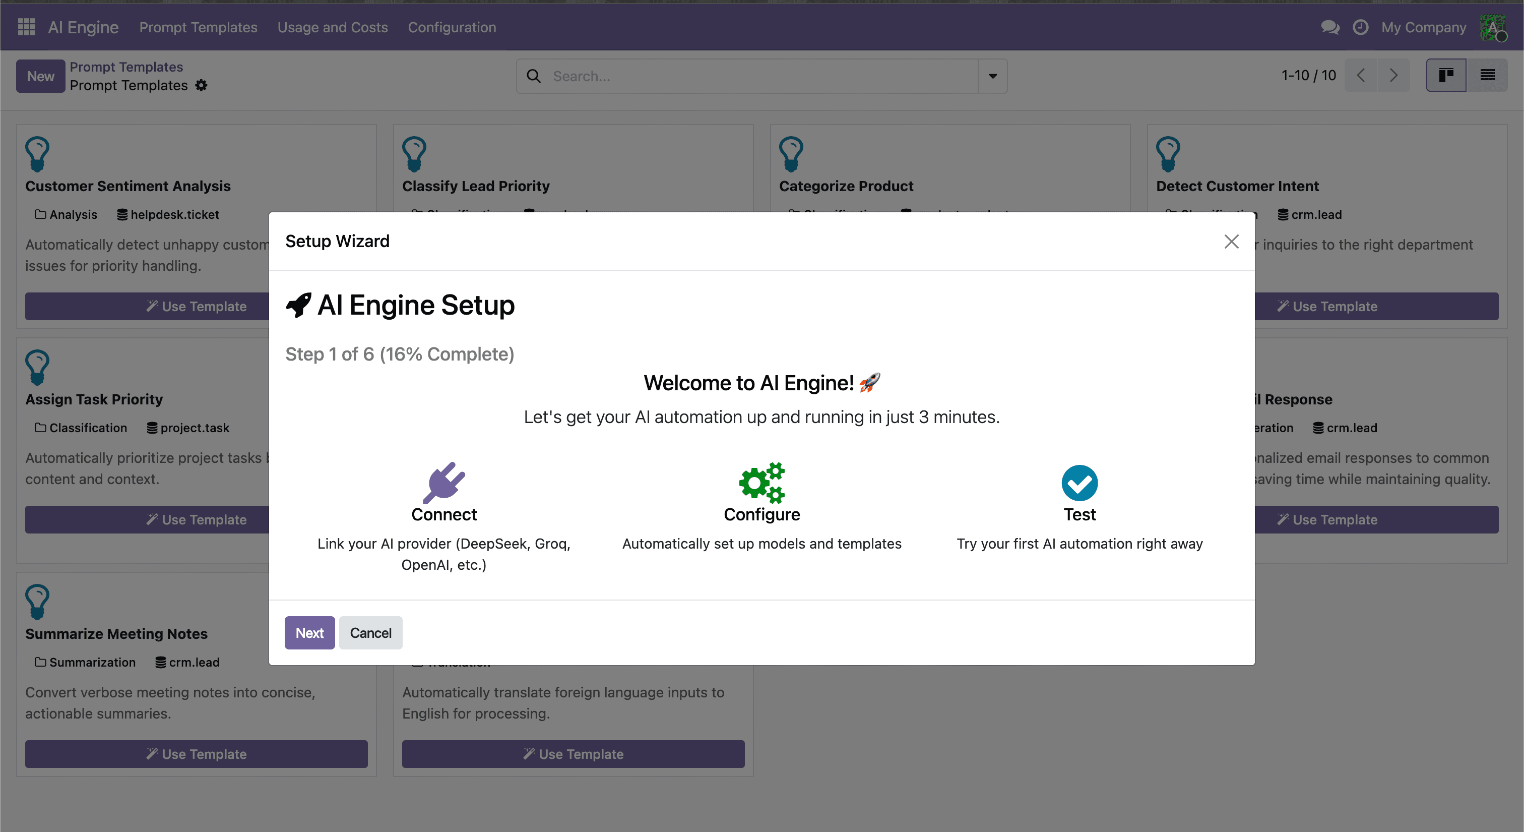Click the gear icon beside Prompt Templates
1524x832 pixels.
point(201,85)
